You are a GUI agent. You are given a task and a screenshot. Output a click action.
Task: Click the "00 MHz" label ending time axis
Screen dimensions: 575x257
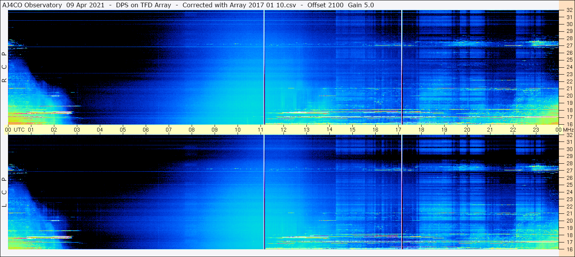(564, 130)
